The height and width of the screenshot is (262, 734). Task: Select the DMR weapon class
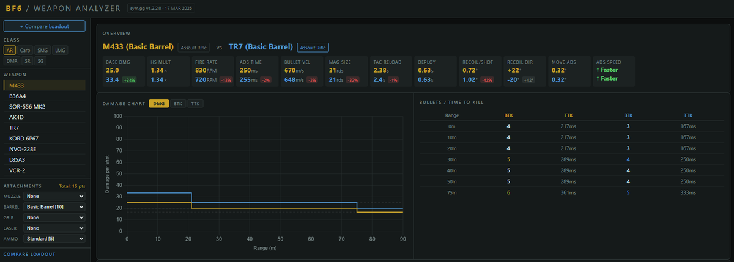[x=12, y=61]
